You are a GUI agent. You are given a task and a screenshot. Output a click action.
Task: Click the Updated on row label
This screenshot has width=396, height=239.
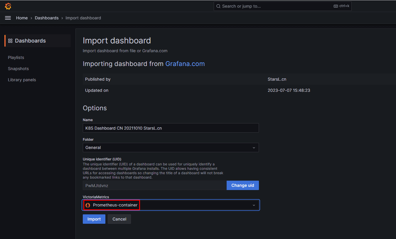click(x=97, y=90)
